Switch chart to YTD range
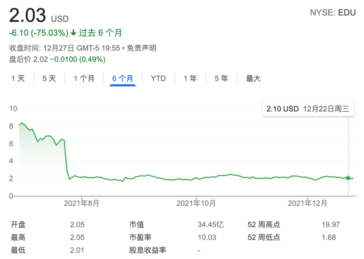This screenshot has width=364, height=259. tap(158, 79)
